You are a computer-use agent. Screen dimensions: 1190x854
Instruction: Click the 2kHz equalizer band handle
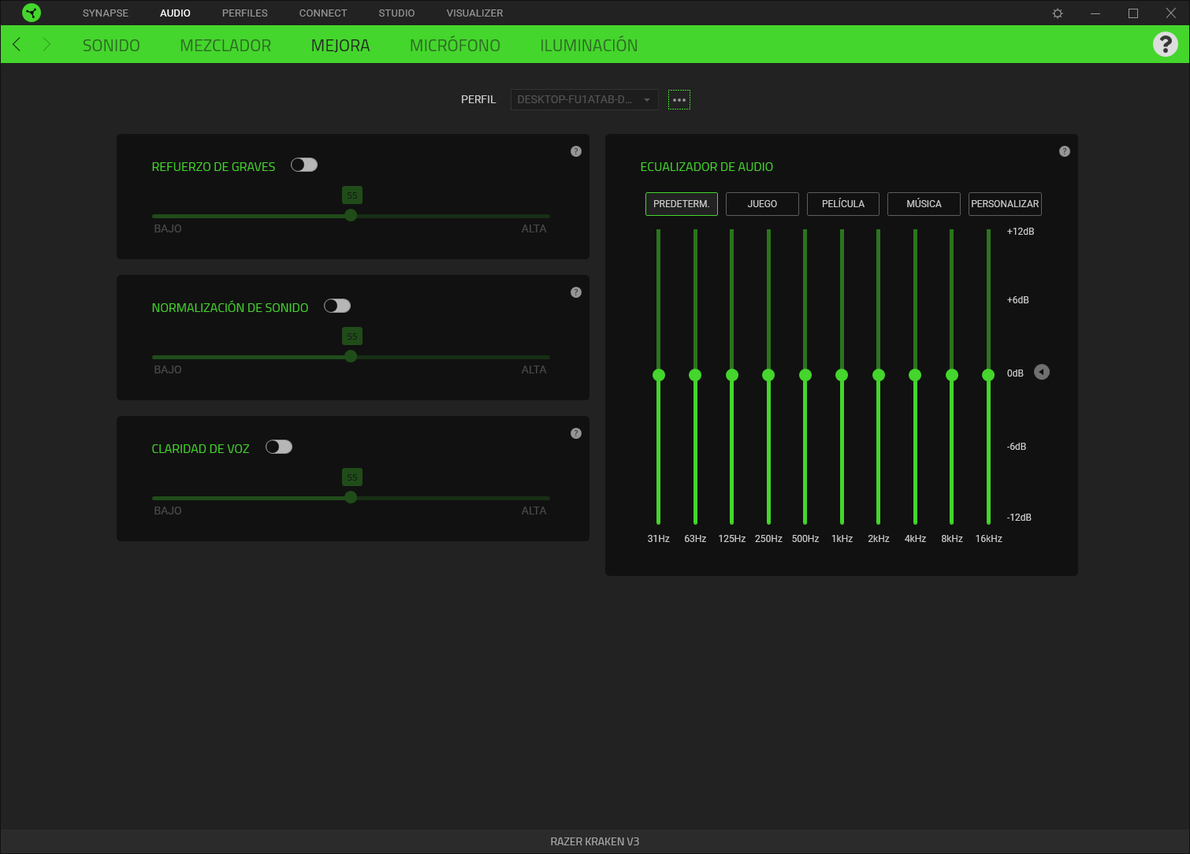879,375
